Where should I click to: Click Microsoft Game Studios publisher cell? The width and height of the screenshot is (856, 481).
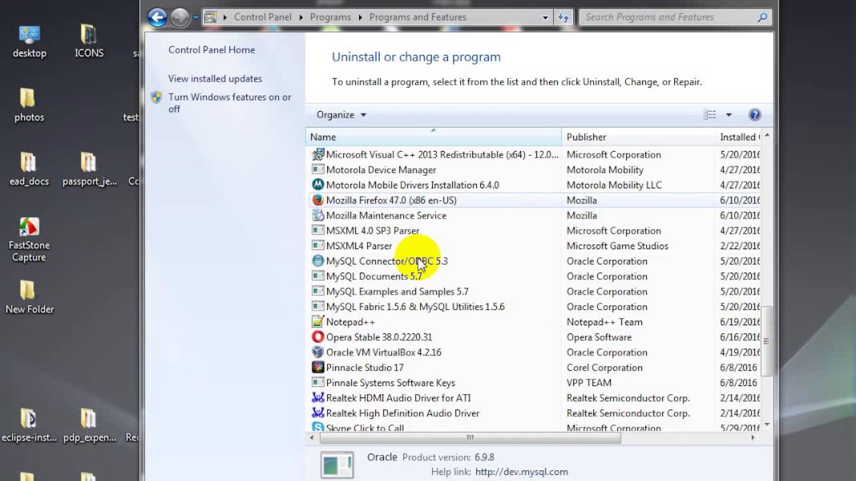pos(617,246)
